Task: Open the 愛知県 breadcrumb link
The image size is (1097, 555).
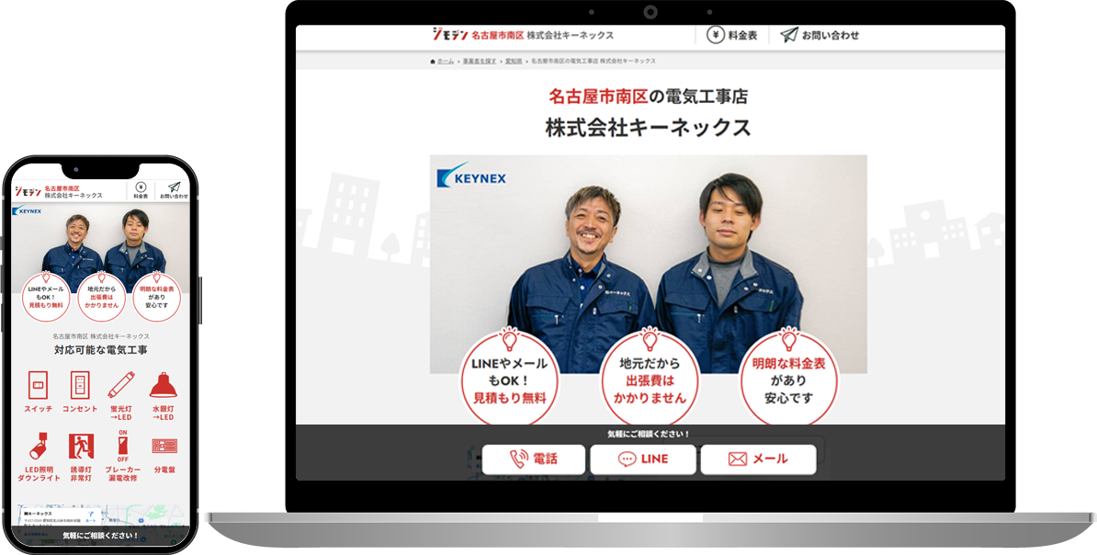Action: [514, 62]
